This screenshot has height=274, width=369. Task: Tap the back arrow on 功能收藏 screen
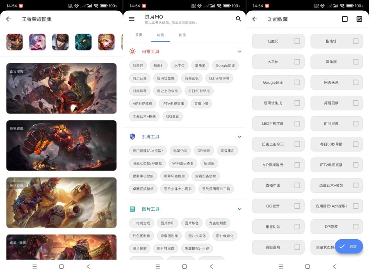[x=255, y=19]
